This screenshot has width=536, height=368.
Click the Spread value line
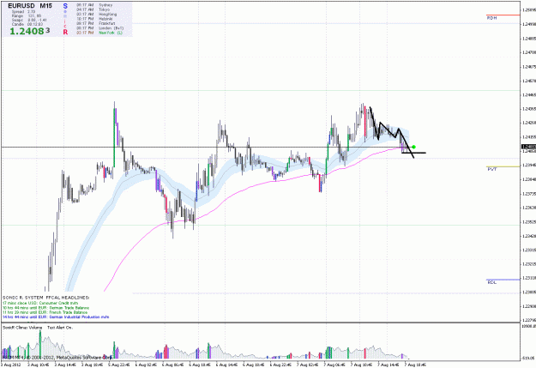tap(24, 12)
